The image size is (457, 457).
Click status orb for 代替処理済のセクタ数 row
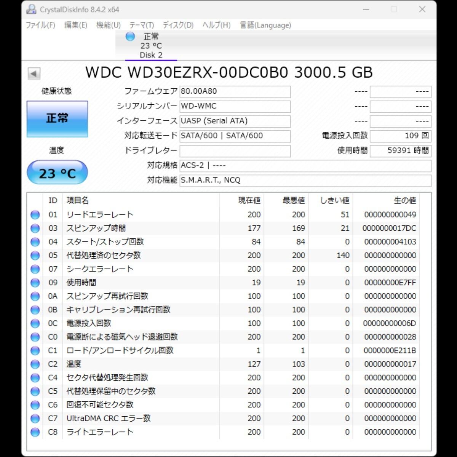point(35,256)
